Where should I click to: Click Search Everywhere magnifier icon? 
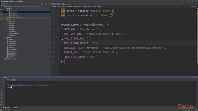click(197, 1)
